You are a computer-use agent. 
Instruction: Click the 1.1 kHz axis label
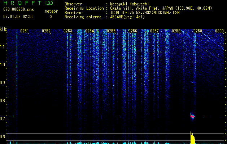pyautogui.click(x=3, y=47)
